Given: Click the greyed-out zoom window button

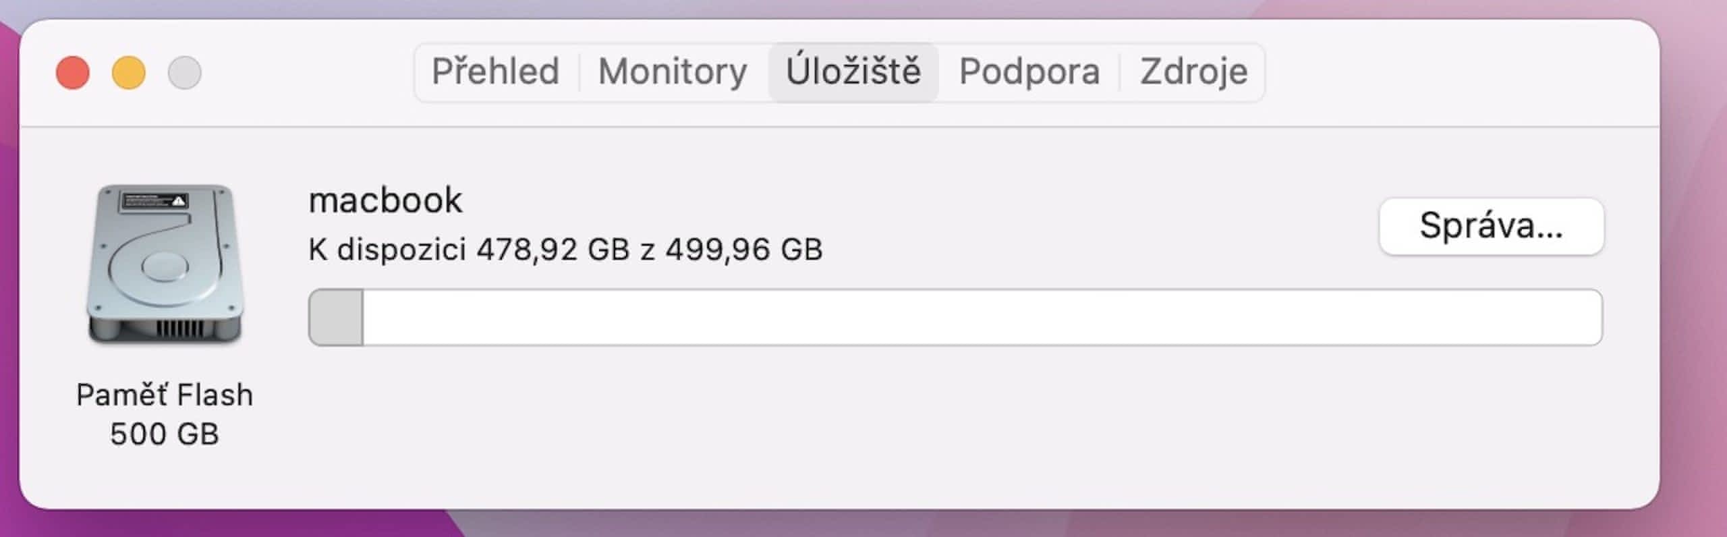Looking at the screenshot, I should point(184,73).
